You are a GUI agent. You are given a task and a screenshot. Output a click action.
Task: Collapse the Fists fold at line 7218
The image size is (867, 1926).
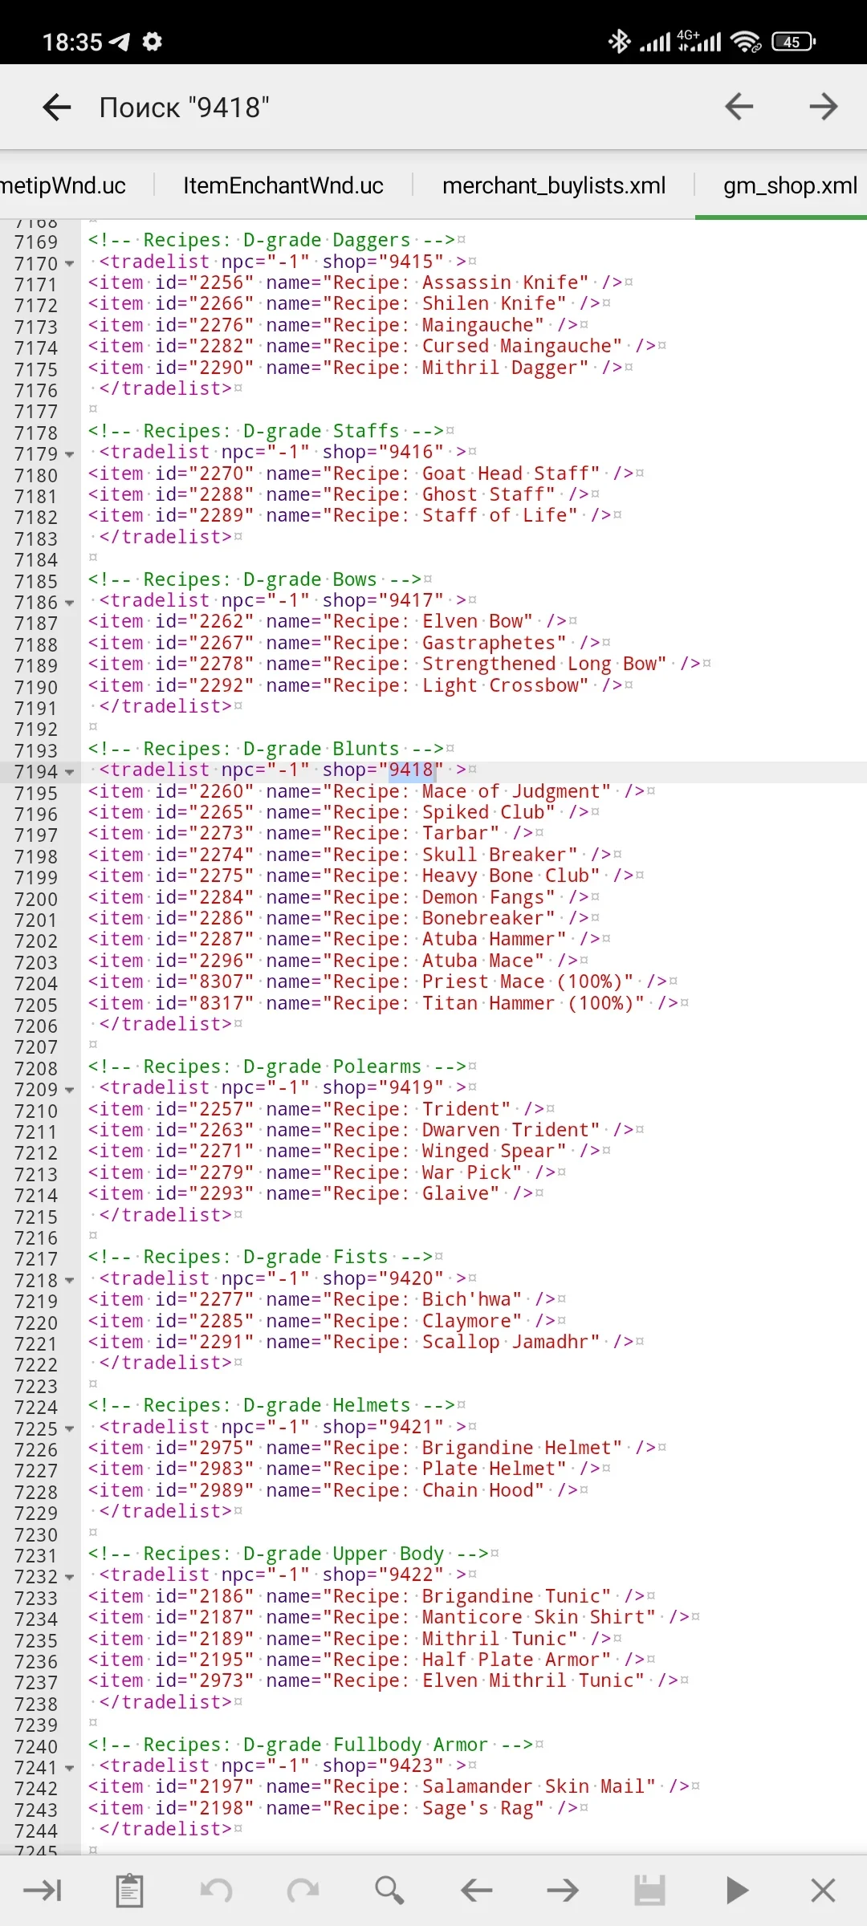70,1281
